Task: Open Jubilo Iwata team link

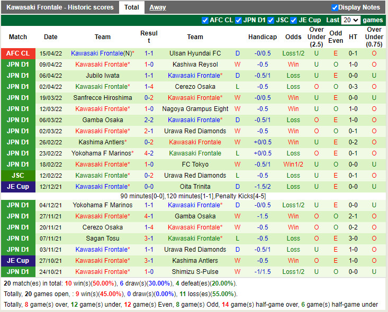Action: coord(103,76)
